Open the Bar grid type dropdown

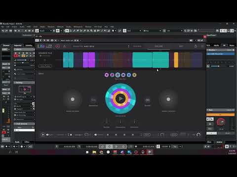[152, 30]
